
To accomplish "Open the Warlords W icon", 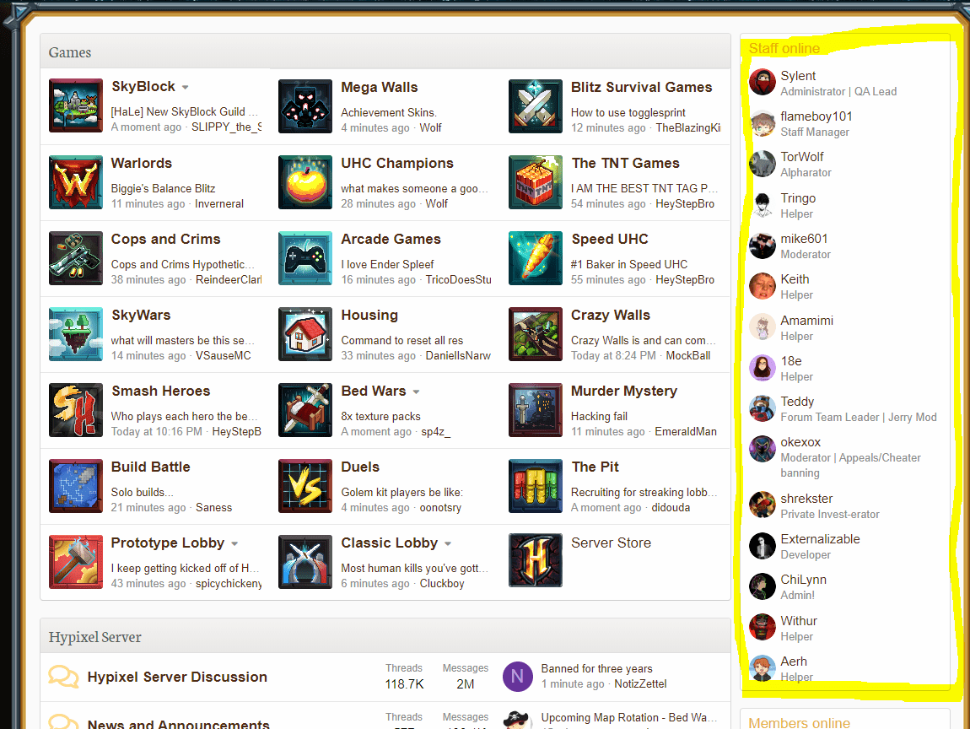I will tap(75, 182).
